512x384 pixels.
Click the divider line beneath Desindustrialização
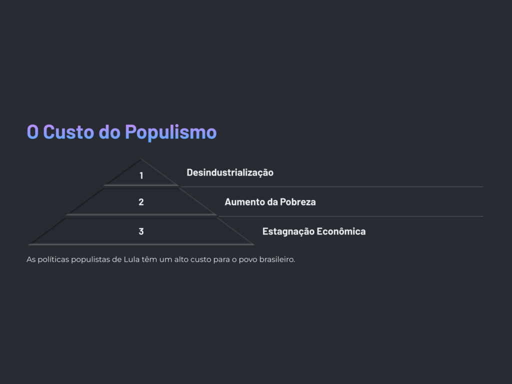tap(332, 187)
